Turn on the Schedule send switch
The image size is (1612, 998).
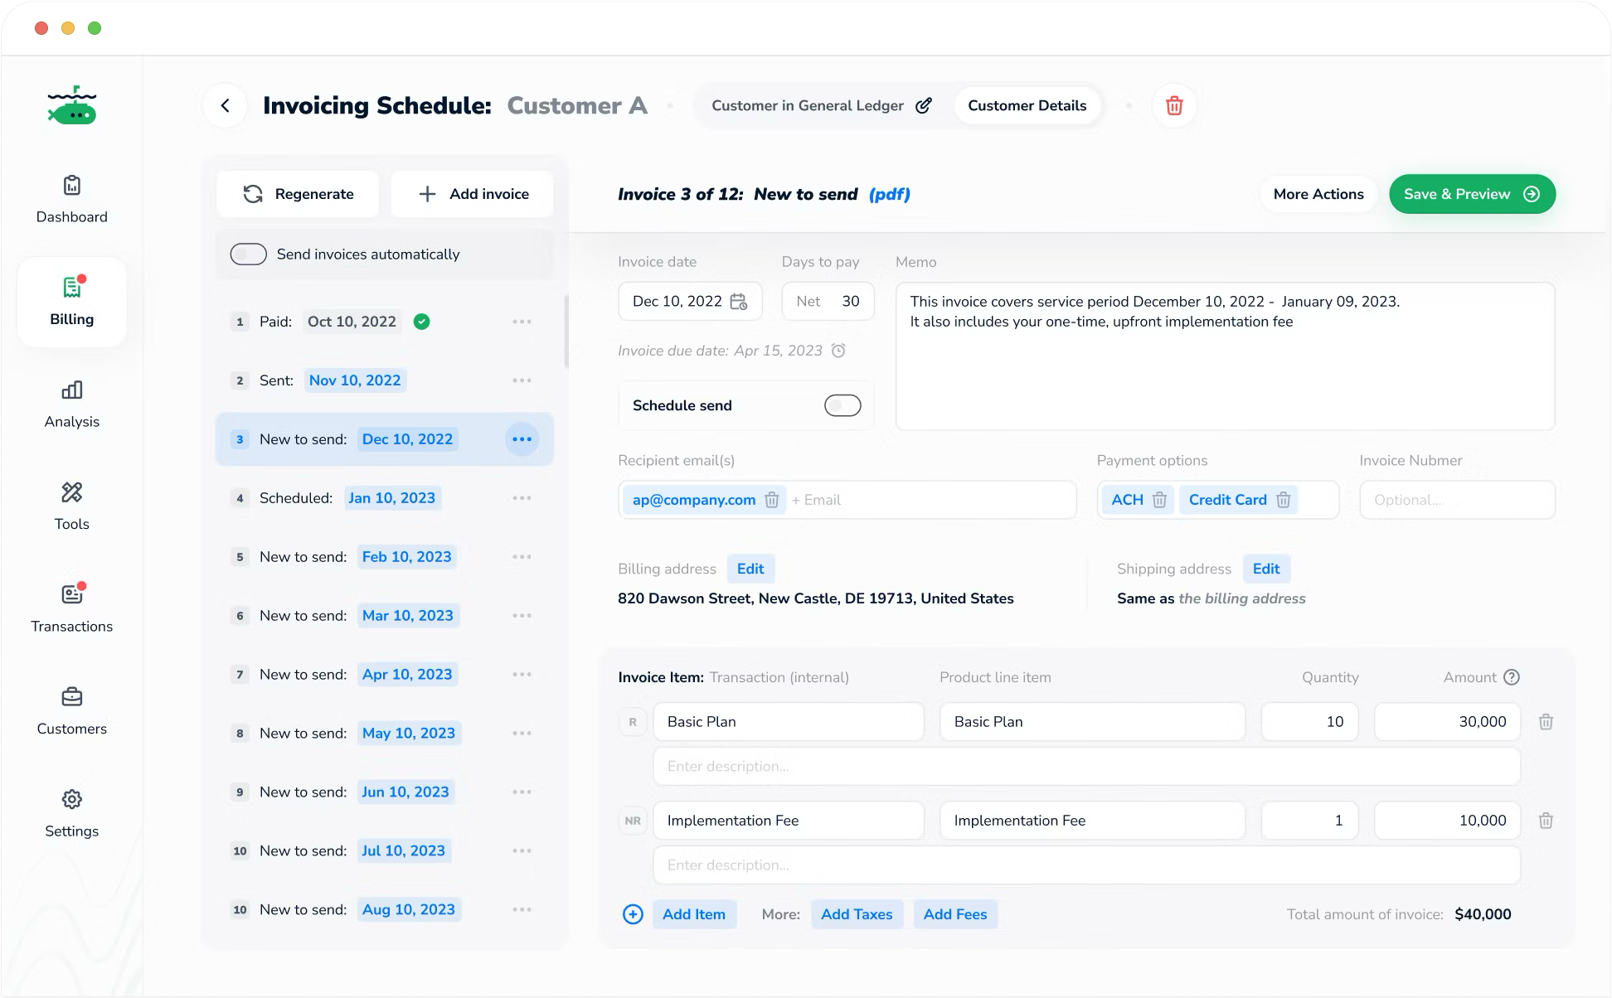(x=842, y=405)
